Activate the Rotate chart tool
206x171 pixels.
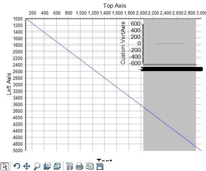tap(17, 166)
